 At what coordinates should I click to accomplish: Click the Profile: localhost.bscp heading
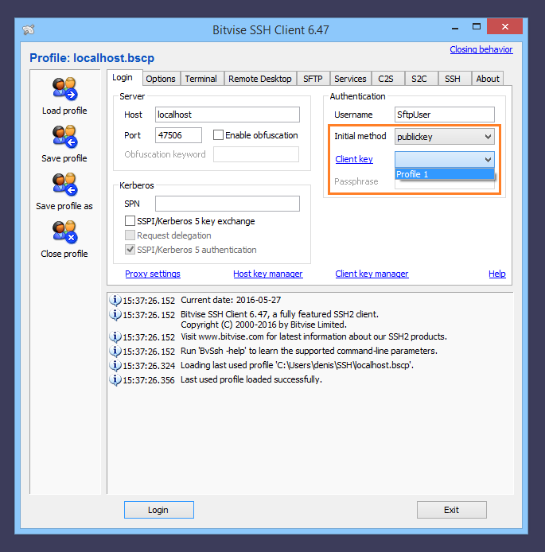tap(91, 58)
